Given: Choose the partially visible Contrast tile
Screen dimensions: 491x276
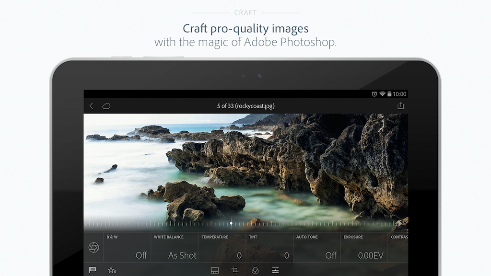Looking at the screenshot, I should (x=398, y=248).
